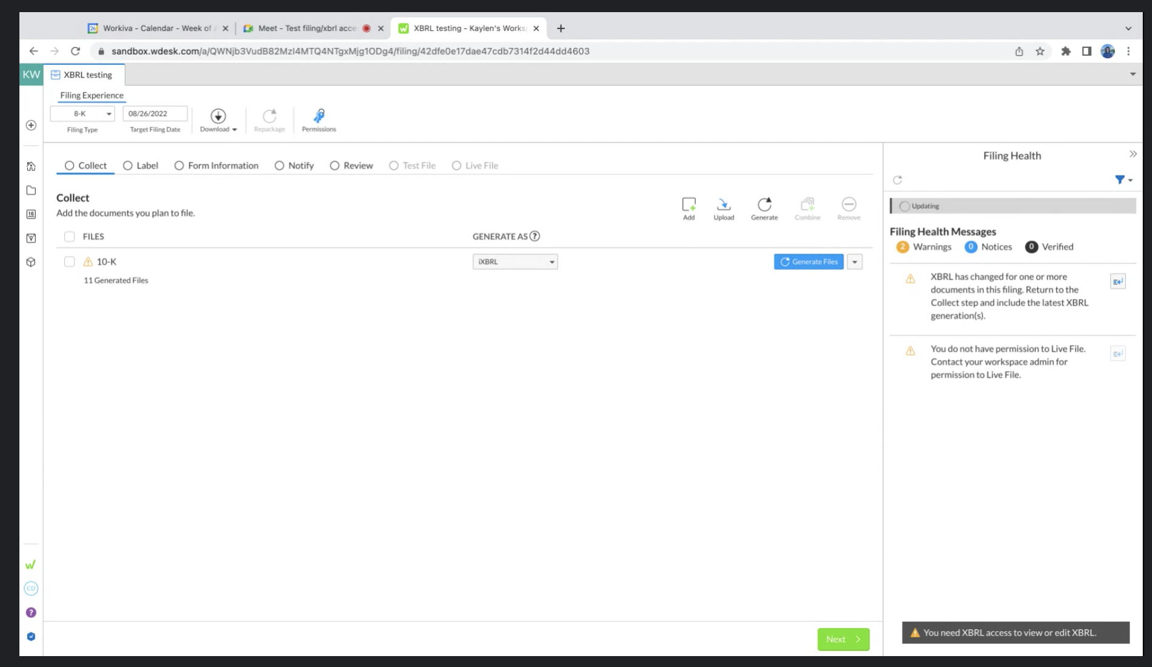The image size is (1152, 667).
Task: Click the Permissions key icon
Action: tap(319, 116)
